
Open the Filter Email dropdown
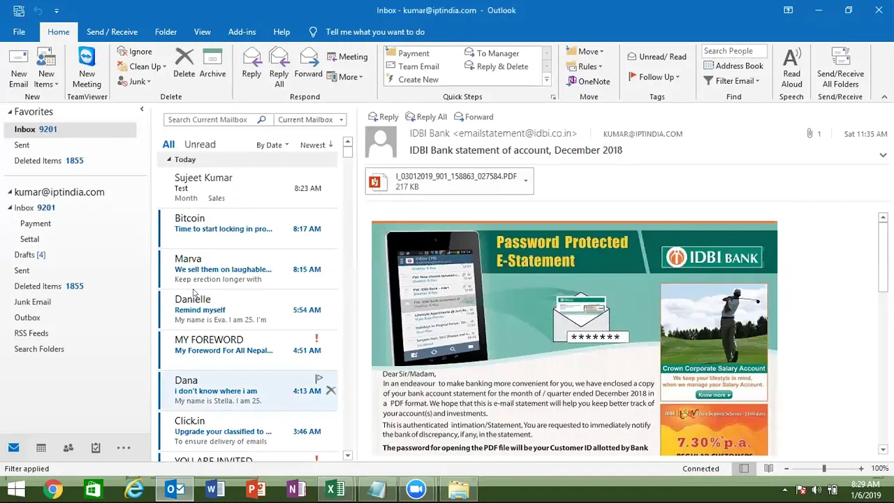[731, 80]
